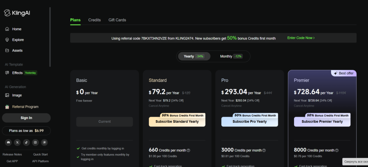Click the Premier plan title
Viewport: 368px width, 167px height.
point(302,80)
